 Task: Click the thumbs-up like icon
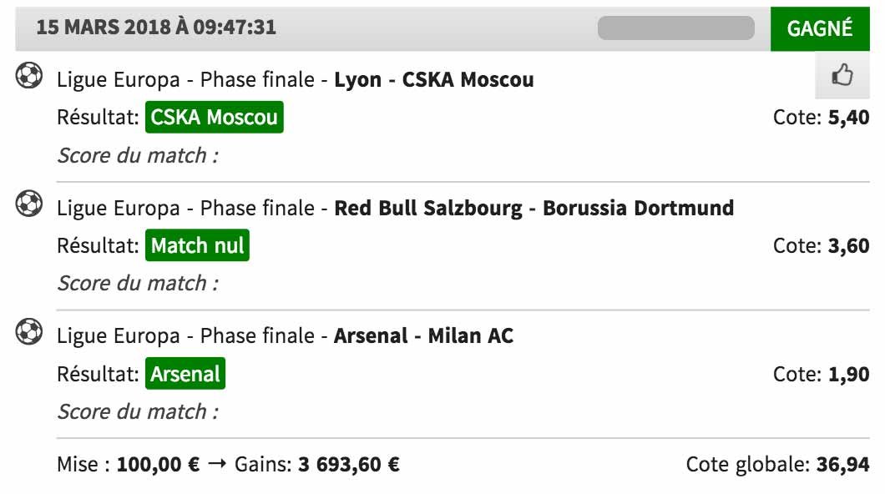(x=842, y=75)
